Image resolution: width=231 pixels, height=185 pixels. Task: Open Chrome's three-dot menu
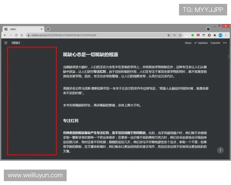click(226, 35)
